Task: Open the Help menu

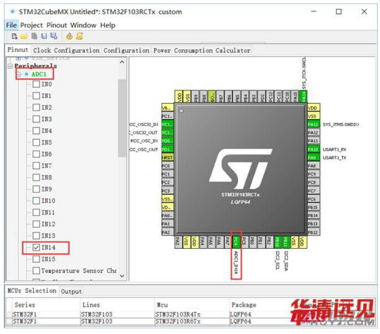Action: 108,25
